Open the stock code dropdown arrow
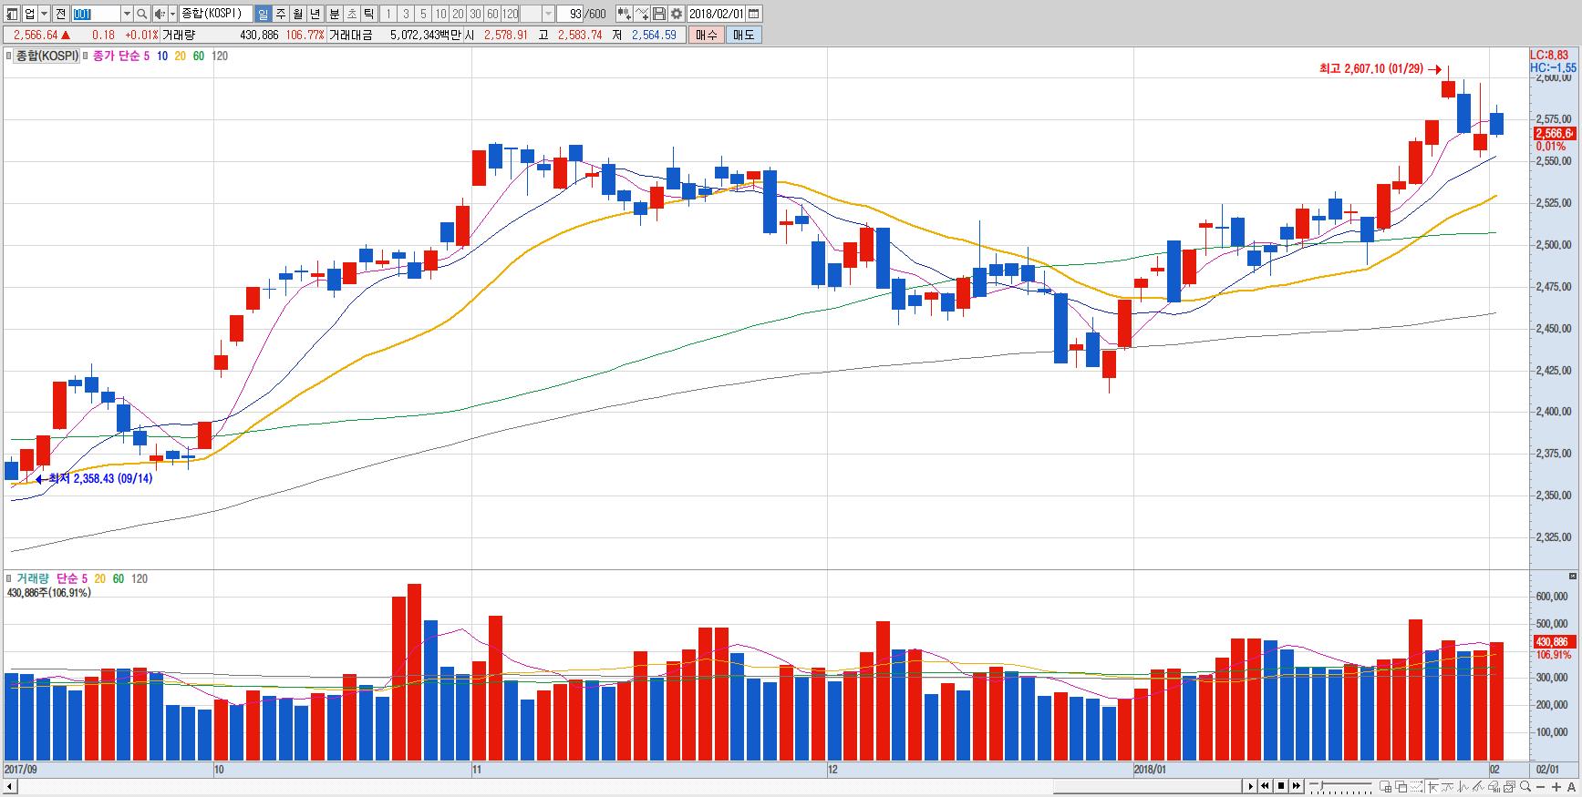Viewport: 1582px width, 797px height. pyautogui.click(x=127, y=14)
